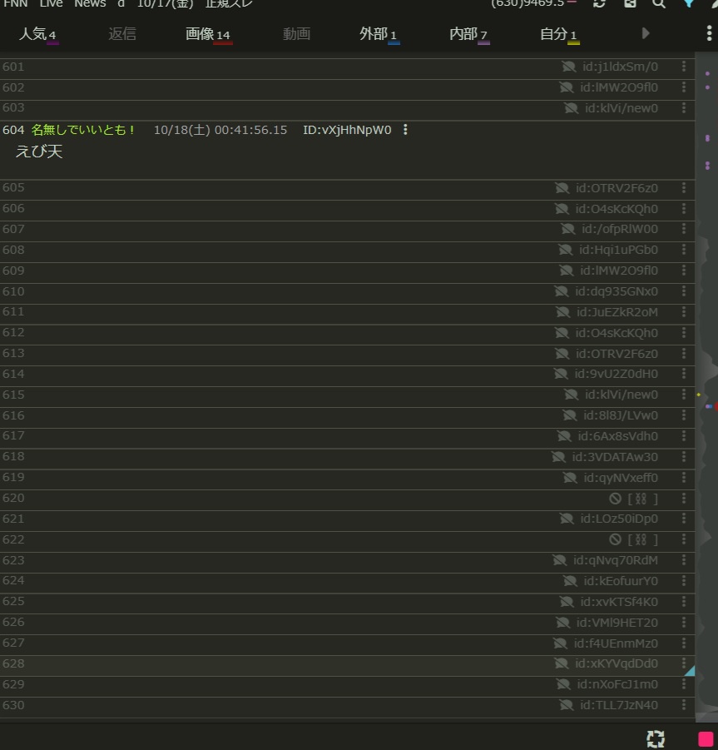
Task: Click the blocked icon on row 620
Action: click(x=615, y=499)
